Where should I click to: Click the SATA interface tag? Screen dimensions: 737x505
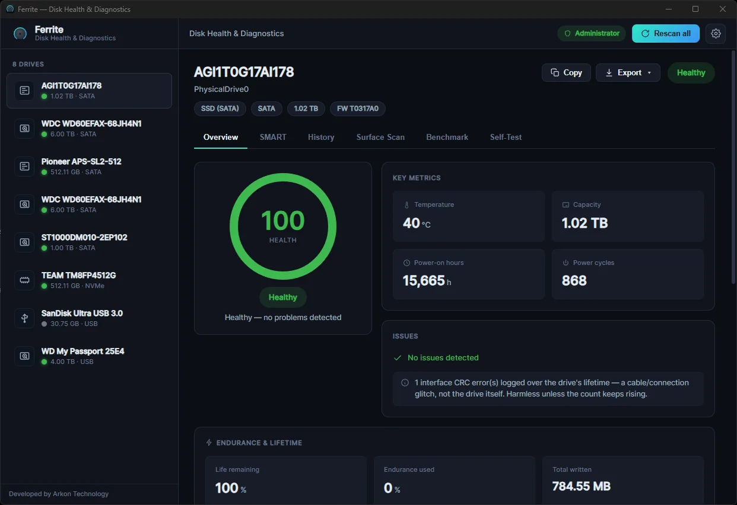(266, 108)
